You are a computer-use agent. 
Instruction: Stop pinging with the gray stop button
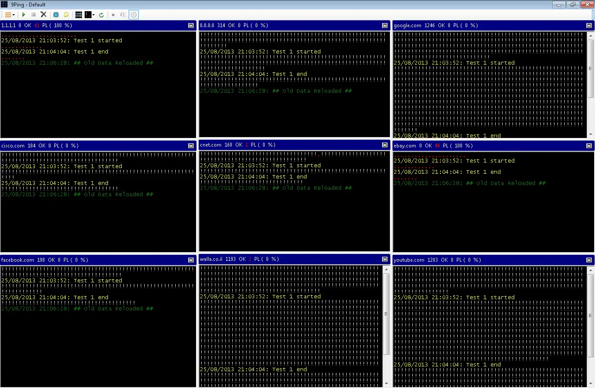point(33,15)
